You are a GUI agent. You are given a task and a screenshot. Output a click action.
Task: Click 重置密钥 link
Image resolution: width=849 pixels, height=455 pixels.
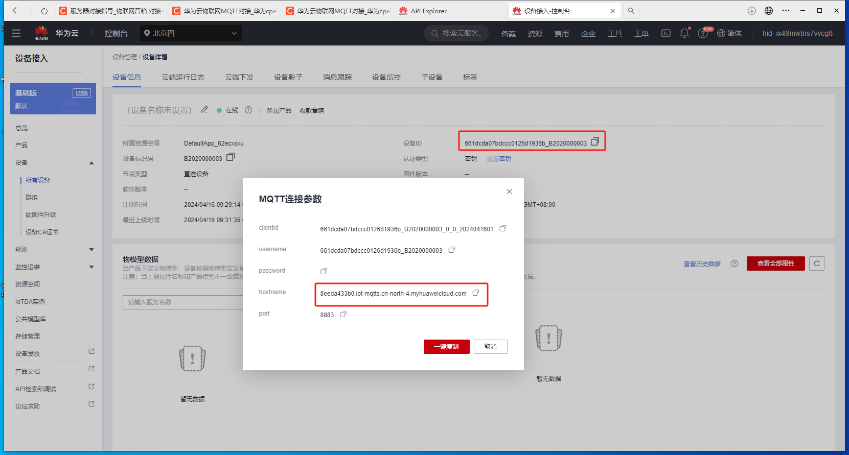tap(499, 159)
